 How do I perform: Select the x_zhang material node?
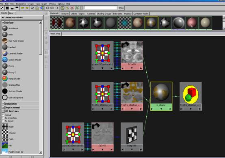coord(161,96)
